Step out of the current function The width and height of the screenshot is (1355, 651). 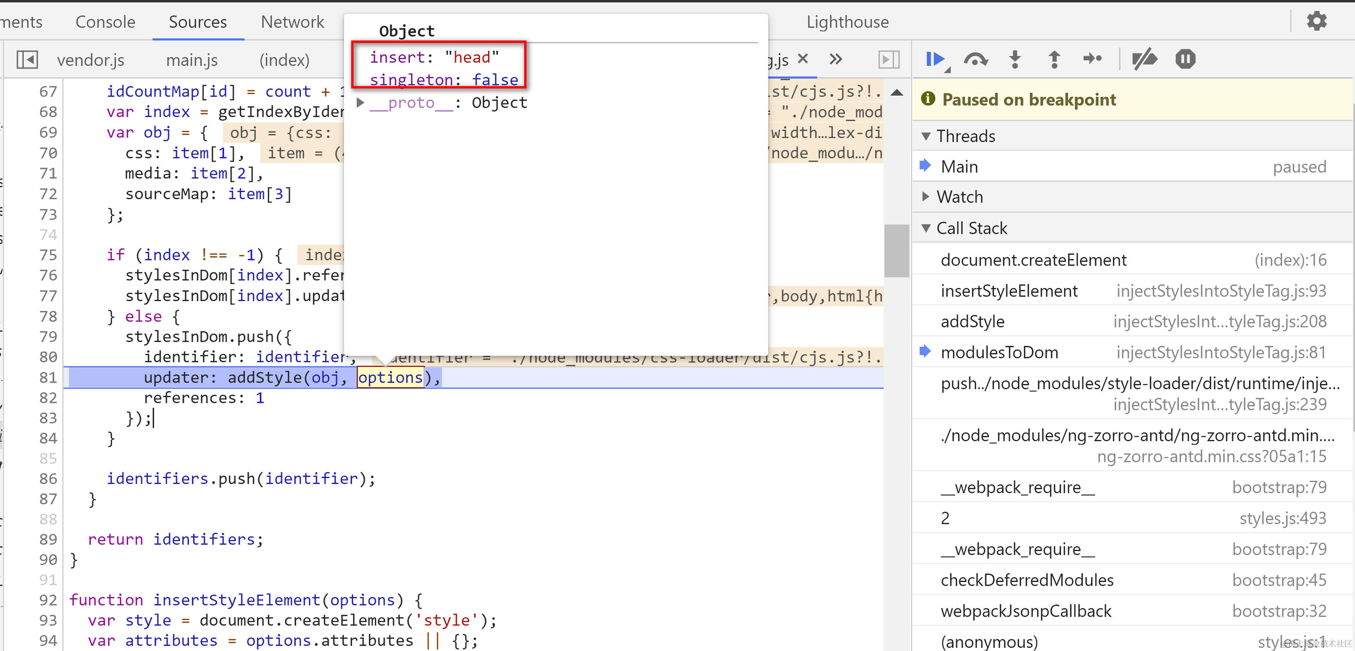1054,59
